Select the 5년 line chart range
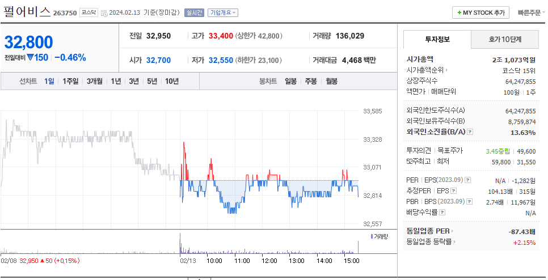Image resolution: width=548 pixels, height=280 pixels. coord(152,82)
